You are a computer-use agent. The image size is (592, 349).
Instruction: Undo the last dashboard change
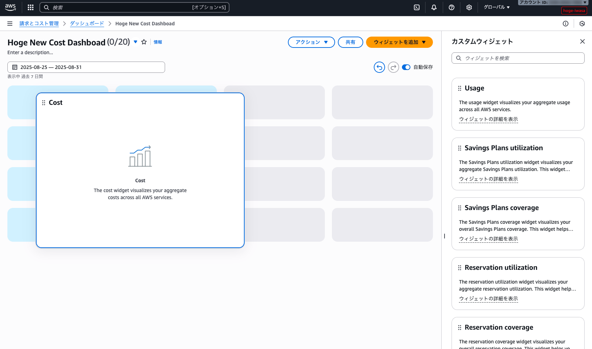379,67
